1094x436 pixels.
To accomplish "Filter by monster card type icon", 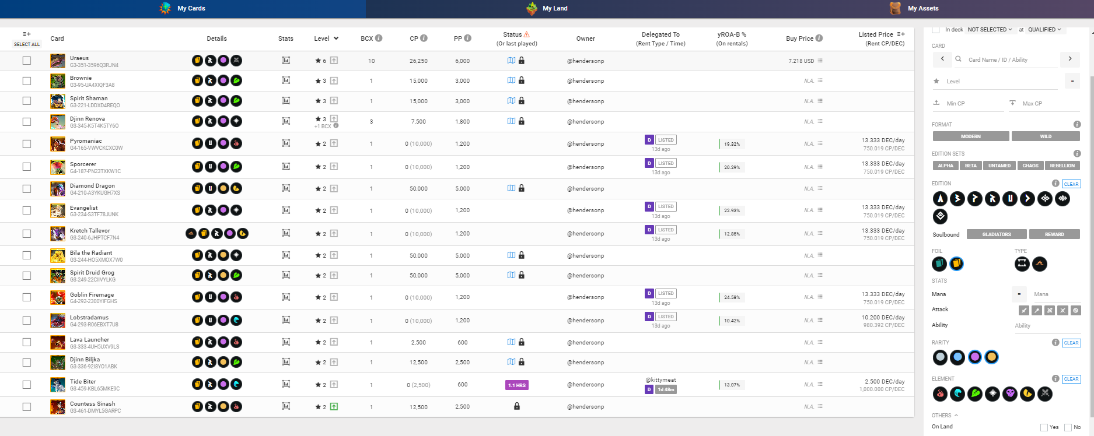I will click(x=1022, y=264).
